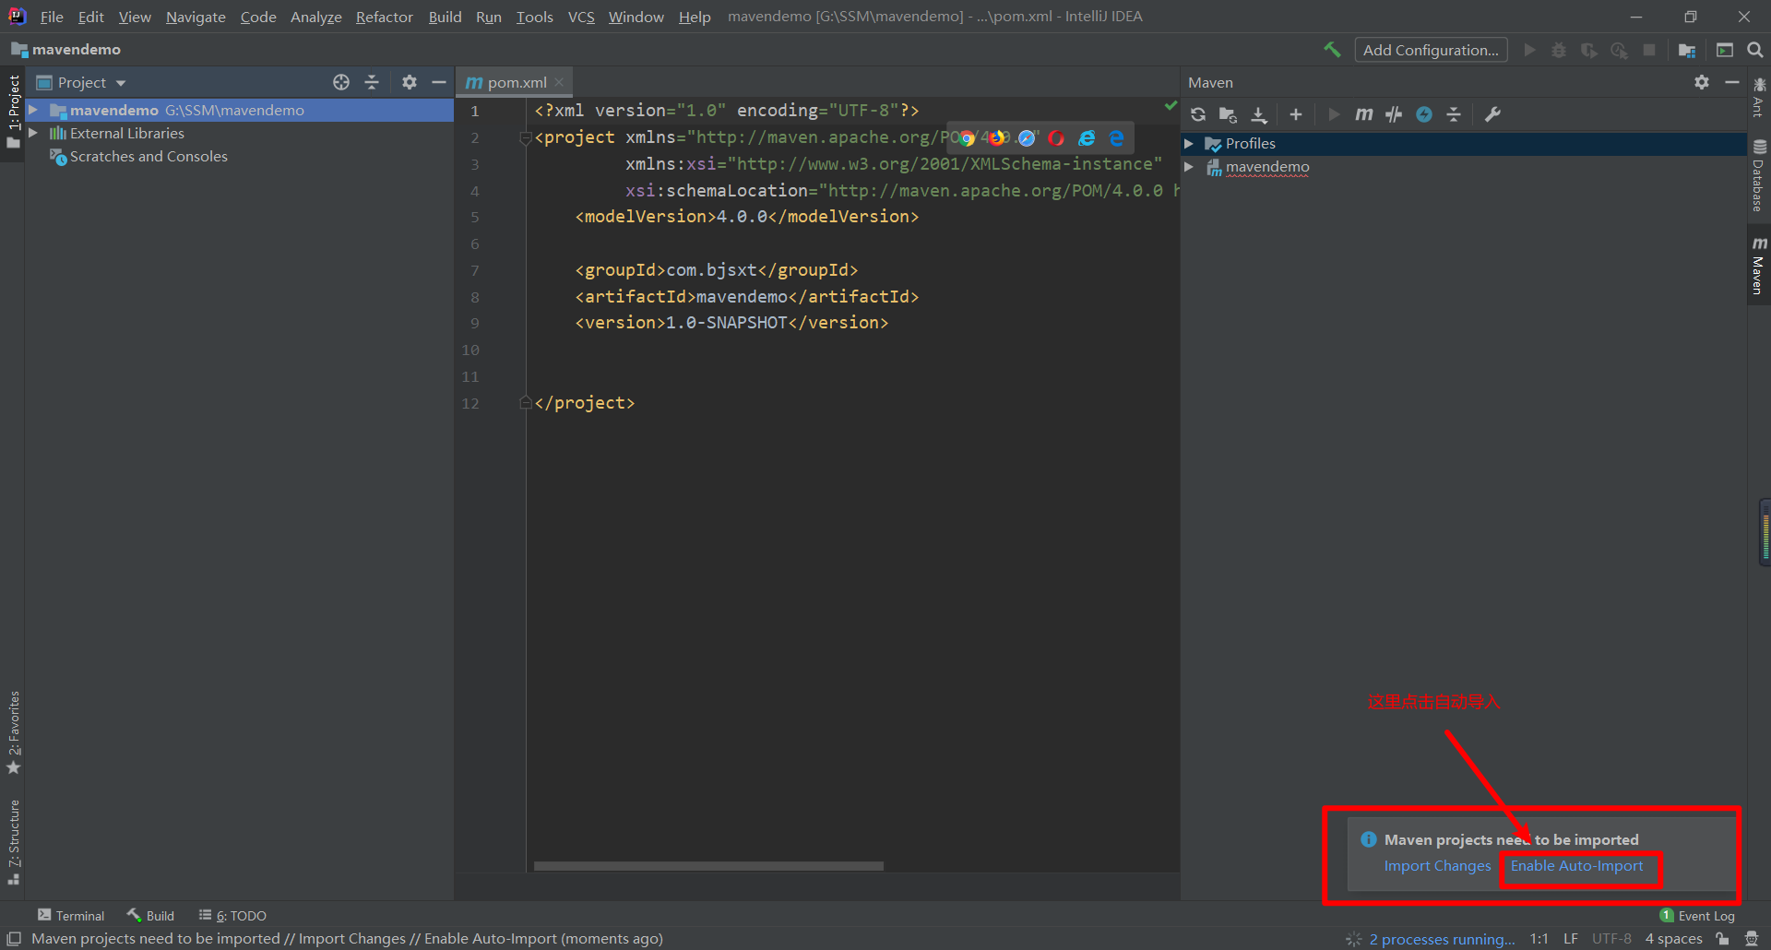Open Maven panel gear options

[1702, 82]
